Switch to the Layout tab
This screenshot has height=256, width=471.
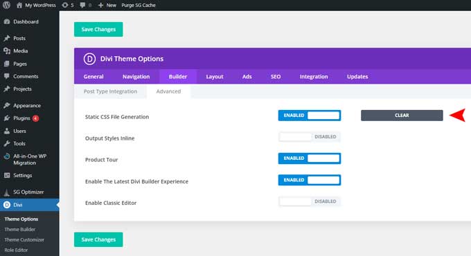click(215, 77)
